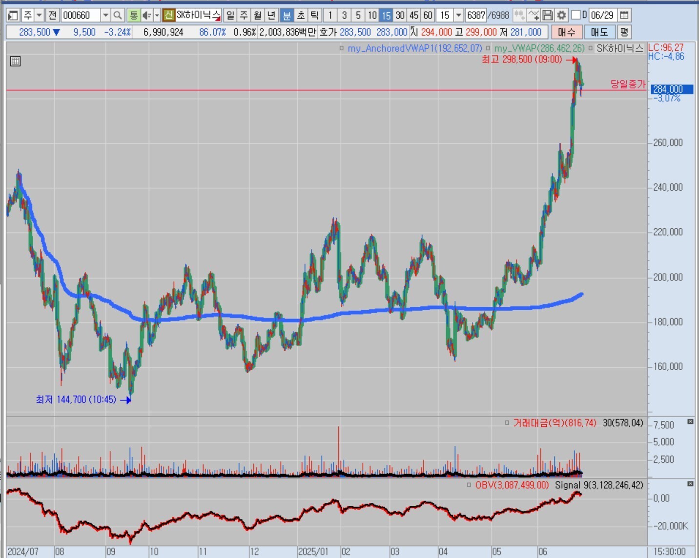This screenshot has width=699, height=558.
Task: Click the panel layout icon at far left
Action: [x=13, y=16]
